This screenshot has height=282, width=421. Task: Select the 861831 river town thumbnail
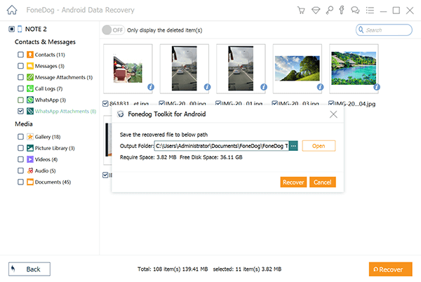tap(128, 69)
